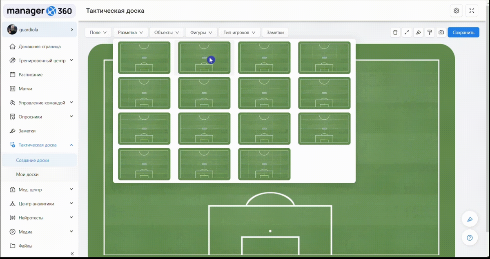The image size is (490, 259).
Task: Open the Объекты dropdown
Action: click(167, 32)
